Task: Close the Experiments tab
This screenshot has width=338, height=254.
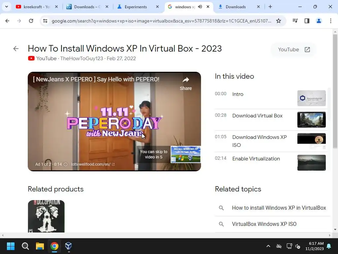Action: click(x=157, y=7)
